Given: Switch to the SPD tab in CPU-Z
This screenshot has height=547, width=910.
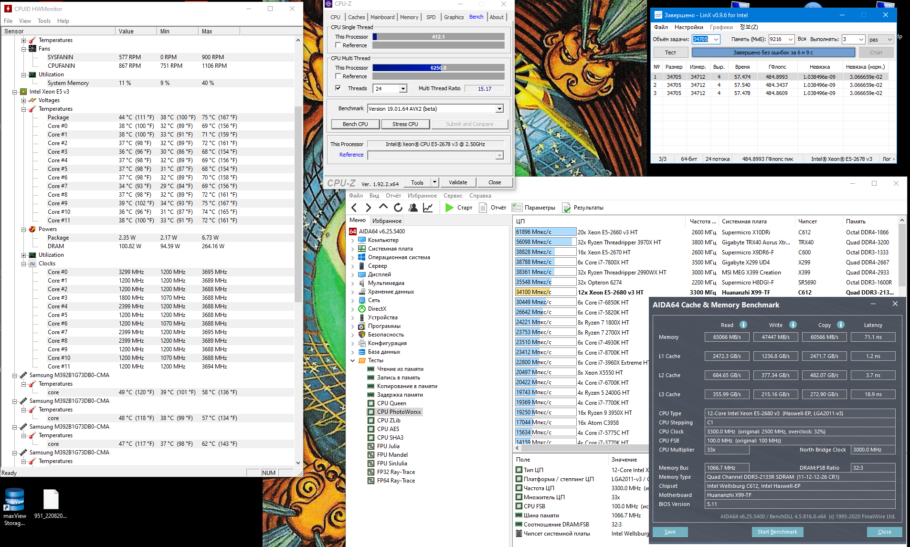Looking at the screenshot, I should tap(431, 17).
